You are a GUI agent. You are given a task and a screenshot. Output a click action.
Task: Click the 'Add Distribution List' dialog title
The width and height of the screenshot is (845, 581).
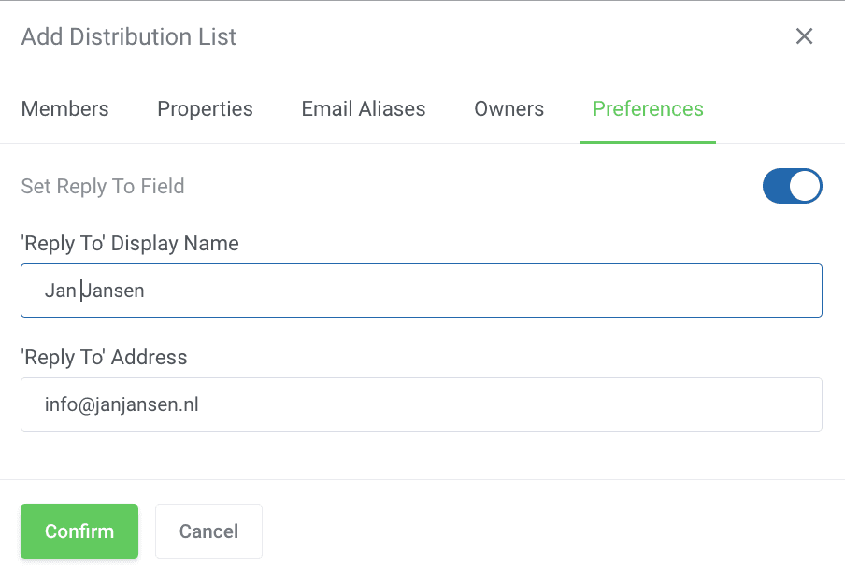[129, 37]
